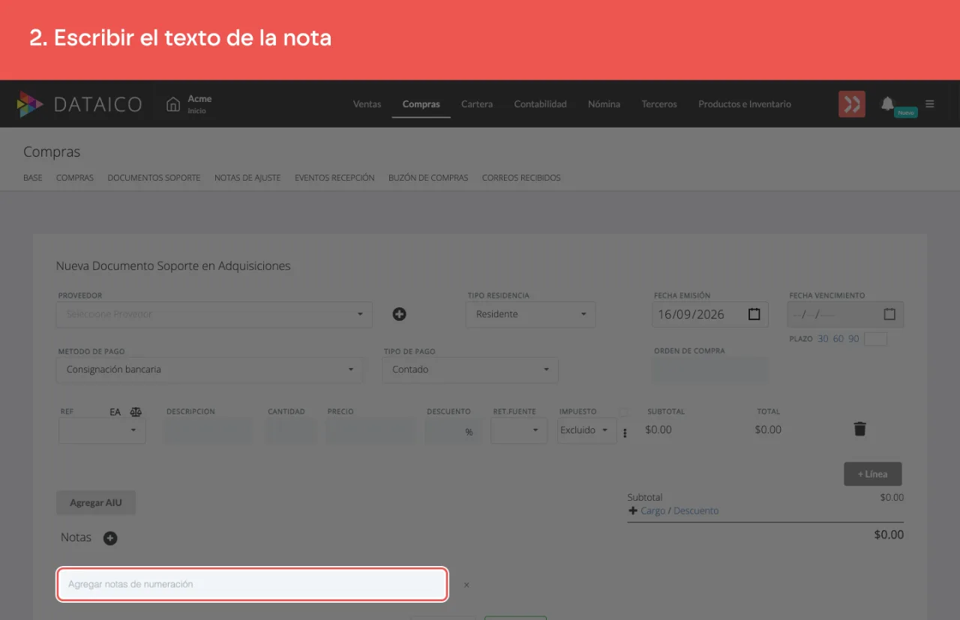Open the Tipo Residencia dropdown
This screenshot has width=960, height=620.
click(x=531, y=314)
